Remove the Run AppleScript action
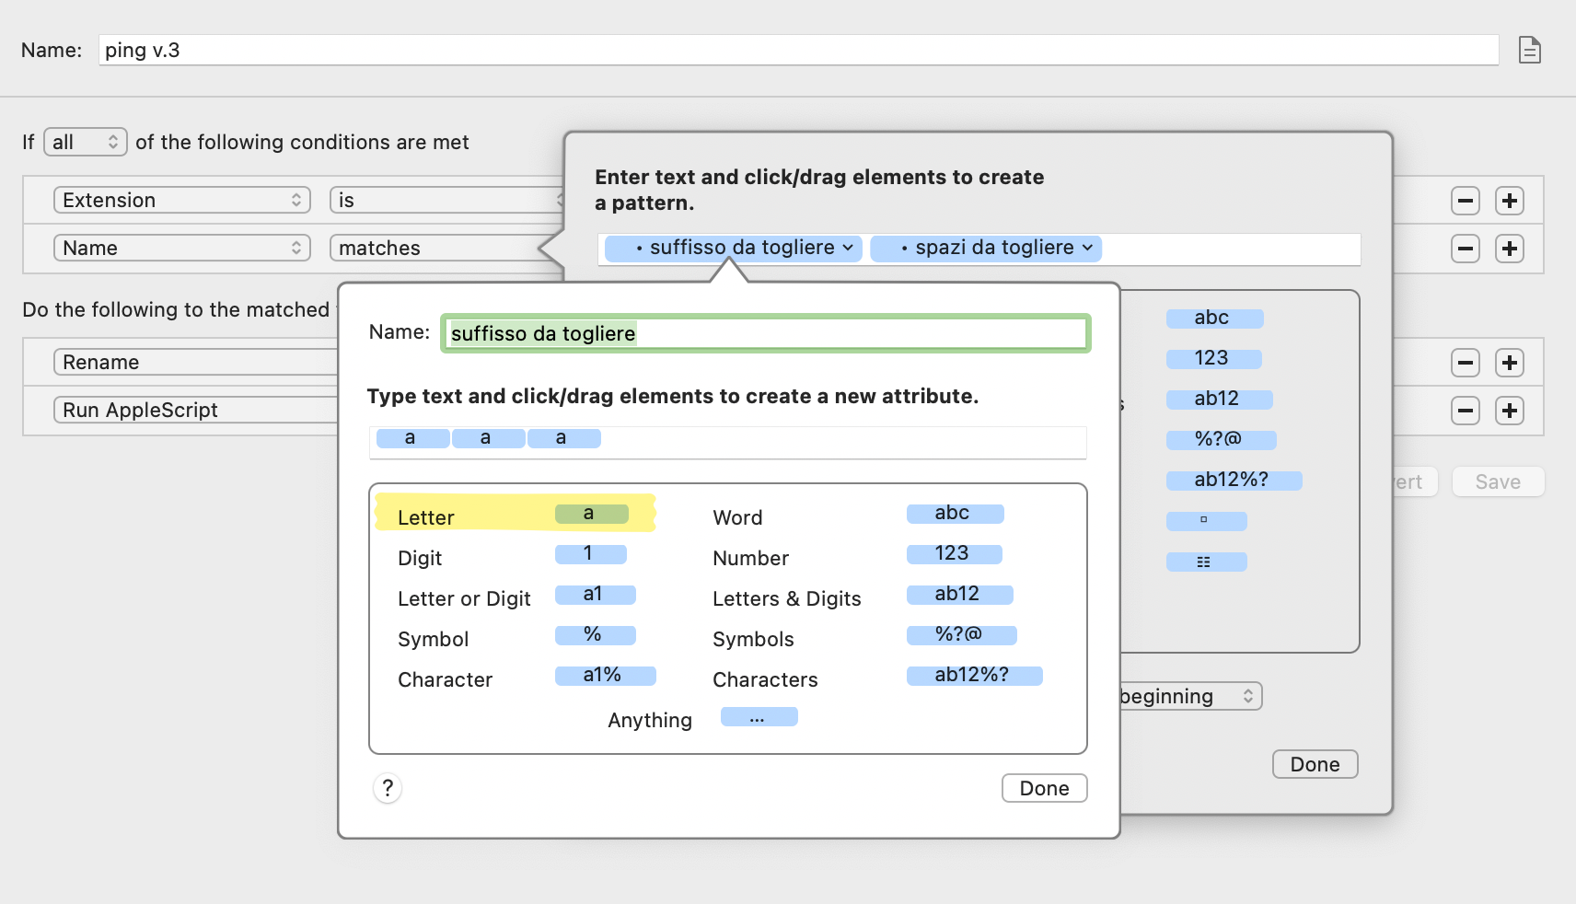The width and height of the screenshot is (1576, 904). 1466,411
